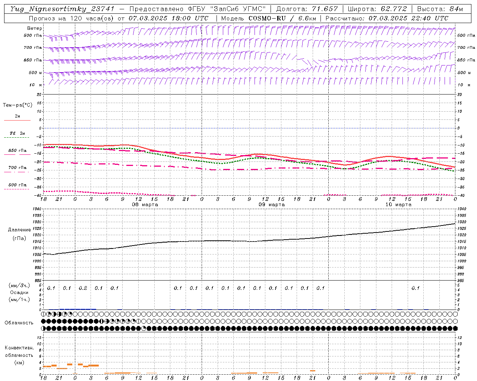Select the Высота: 84м field
This screenshot has height=381, width=477.
pos(440,9)
